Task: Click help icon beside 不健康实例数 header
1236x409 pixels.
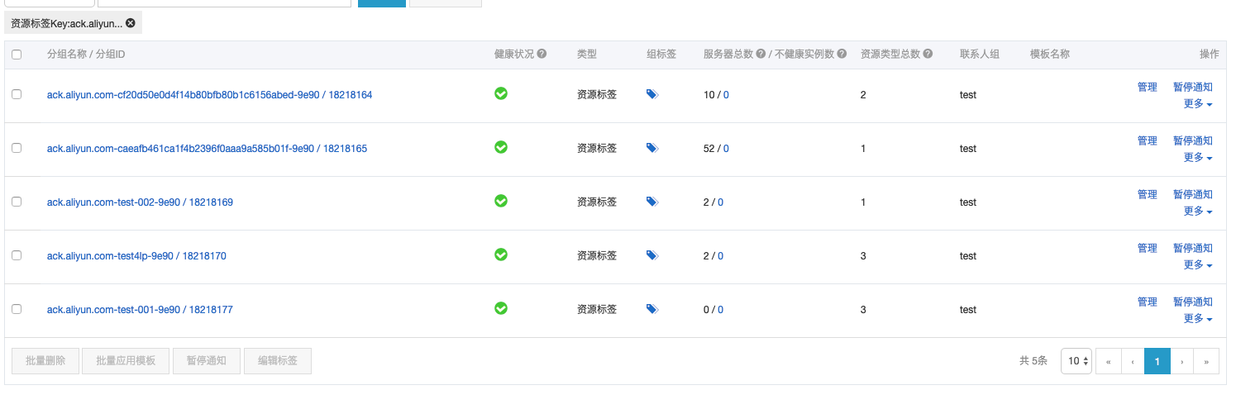Action: (x=842, y=54)
